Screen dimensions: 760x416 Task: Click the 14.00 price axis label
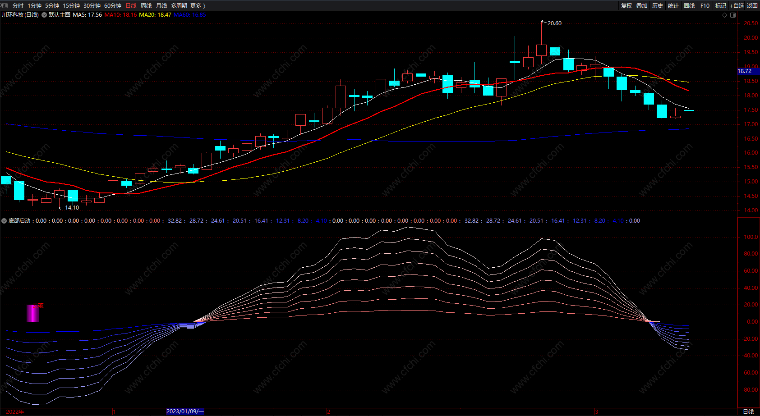(751, 210)
